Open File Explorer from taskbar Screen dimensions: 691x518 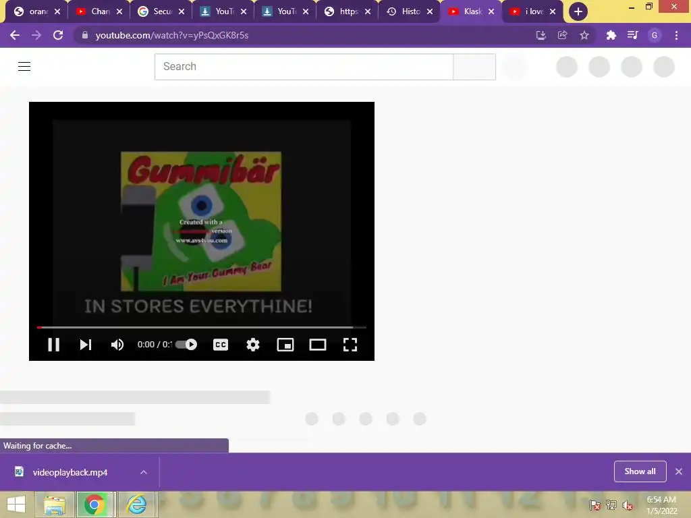(x=54, y=505)
